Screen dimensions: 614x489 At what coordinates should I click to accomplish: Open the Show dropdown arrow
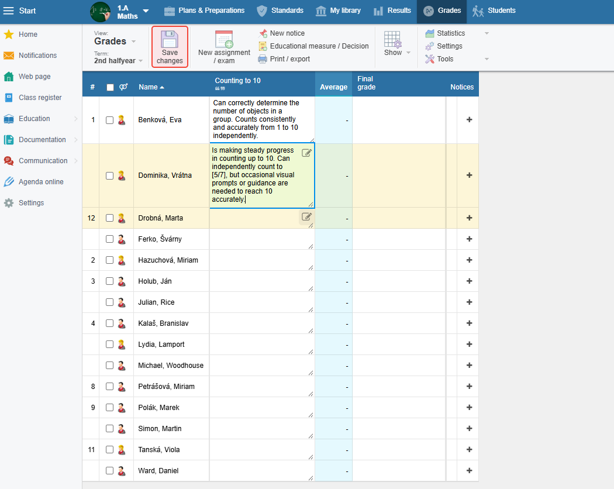coord(408,53)
